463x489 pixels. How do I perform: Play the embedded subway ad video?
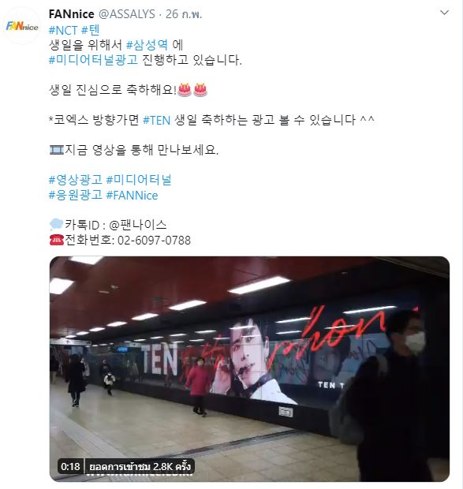(x=249, y=369)
